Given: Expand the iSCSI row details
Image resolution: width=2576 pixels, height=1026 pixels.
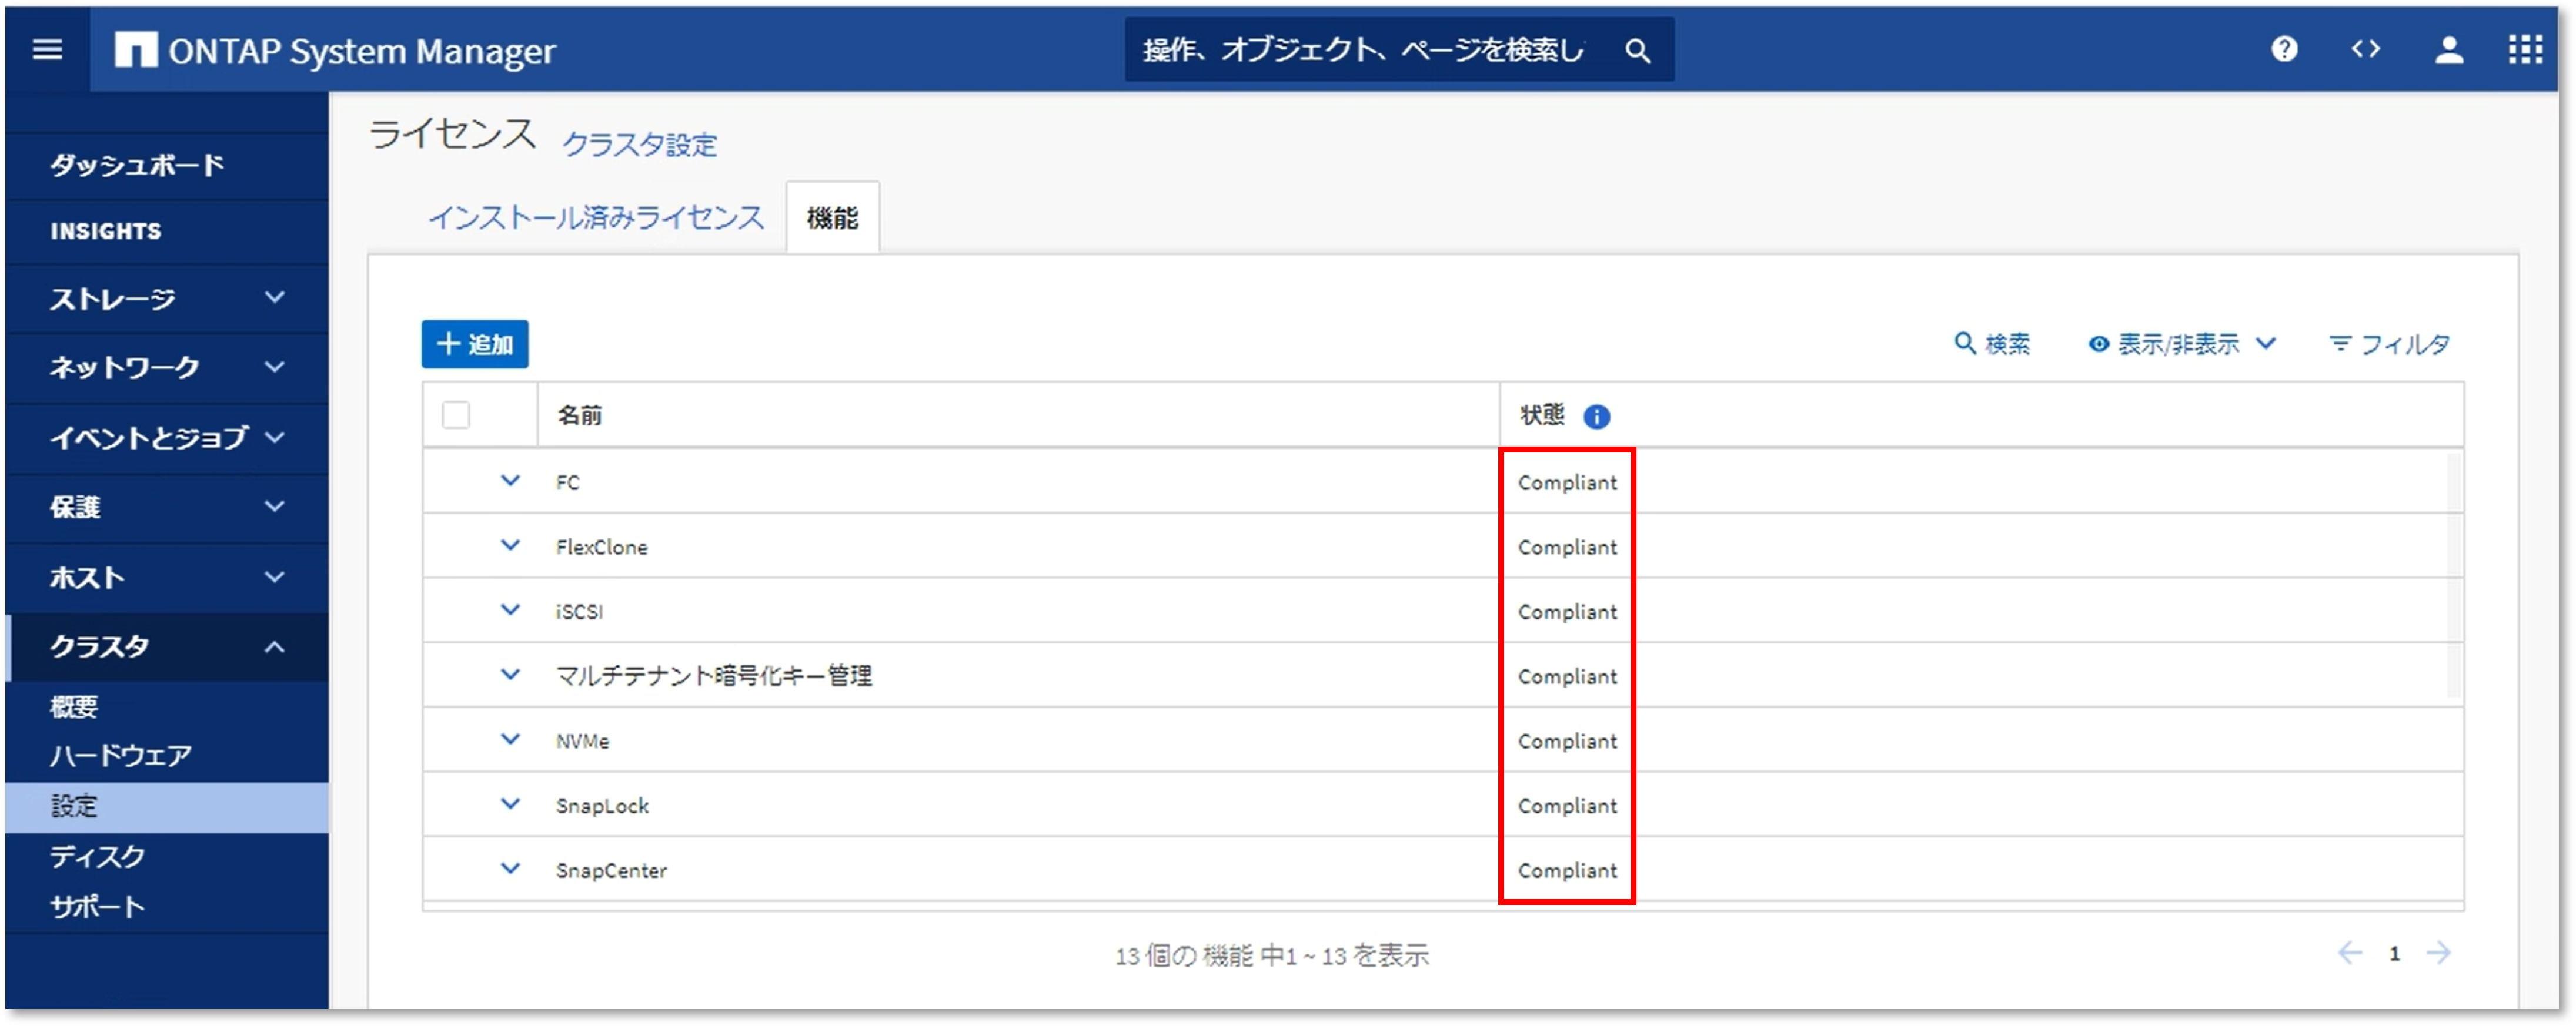Looking at the screenshot, I should click(510, 611).
